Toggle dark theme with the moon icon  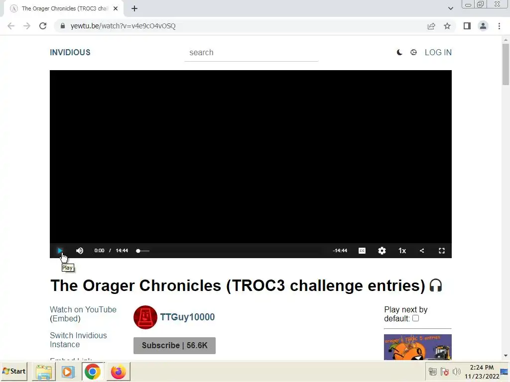tap(399, 52)
